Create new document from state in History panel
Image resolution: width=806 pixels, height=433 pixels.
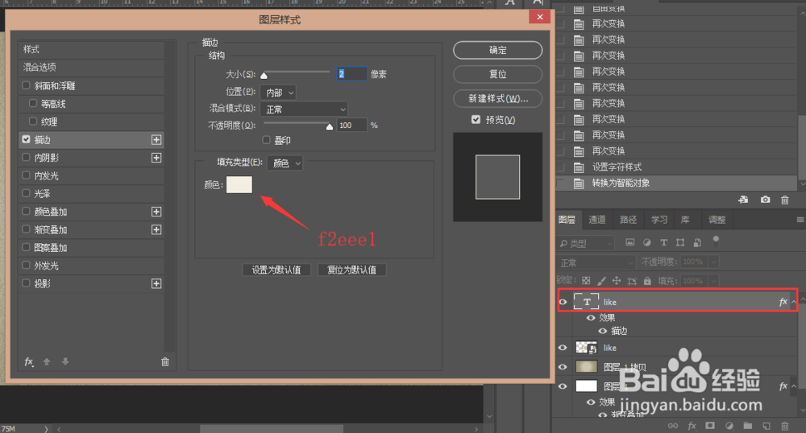(x=743, y=200)
